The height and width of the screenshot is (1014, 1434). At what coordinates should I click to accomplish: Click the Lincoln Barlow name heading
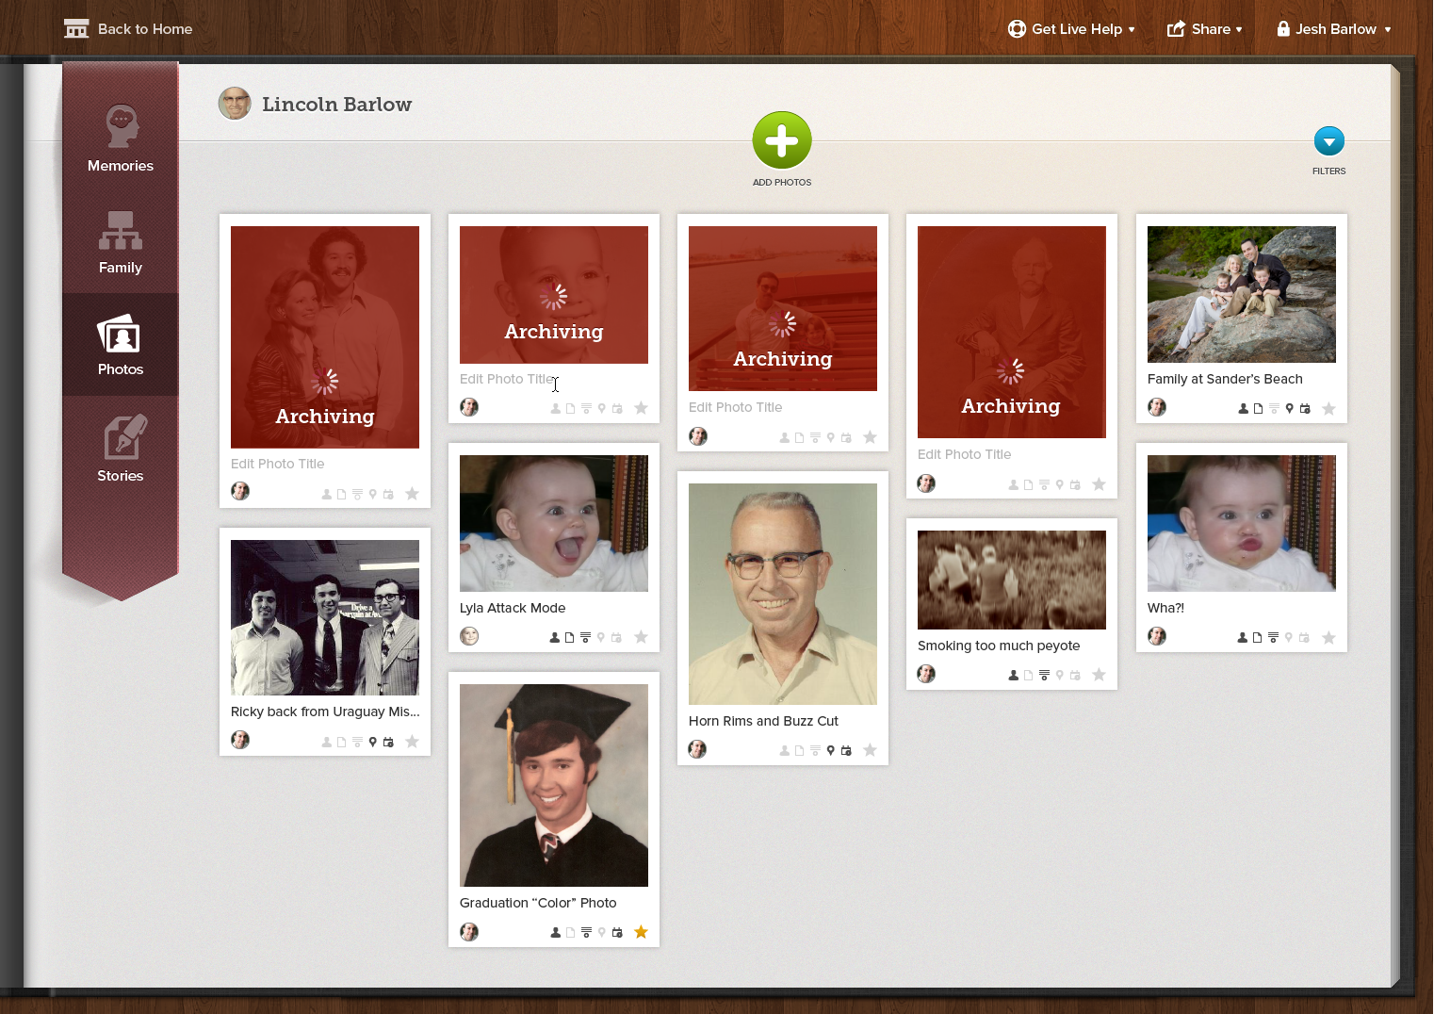336,105
